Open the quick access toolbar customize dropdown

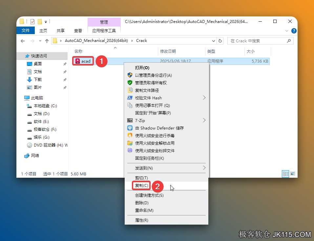[x=46, y=22]
